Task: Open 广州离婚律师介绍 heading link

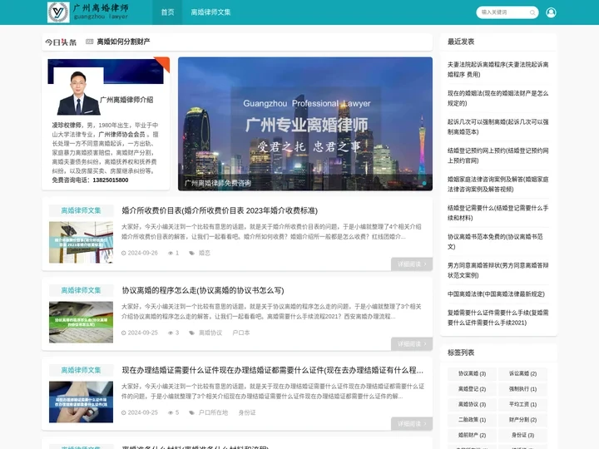Action: [126, 100]
